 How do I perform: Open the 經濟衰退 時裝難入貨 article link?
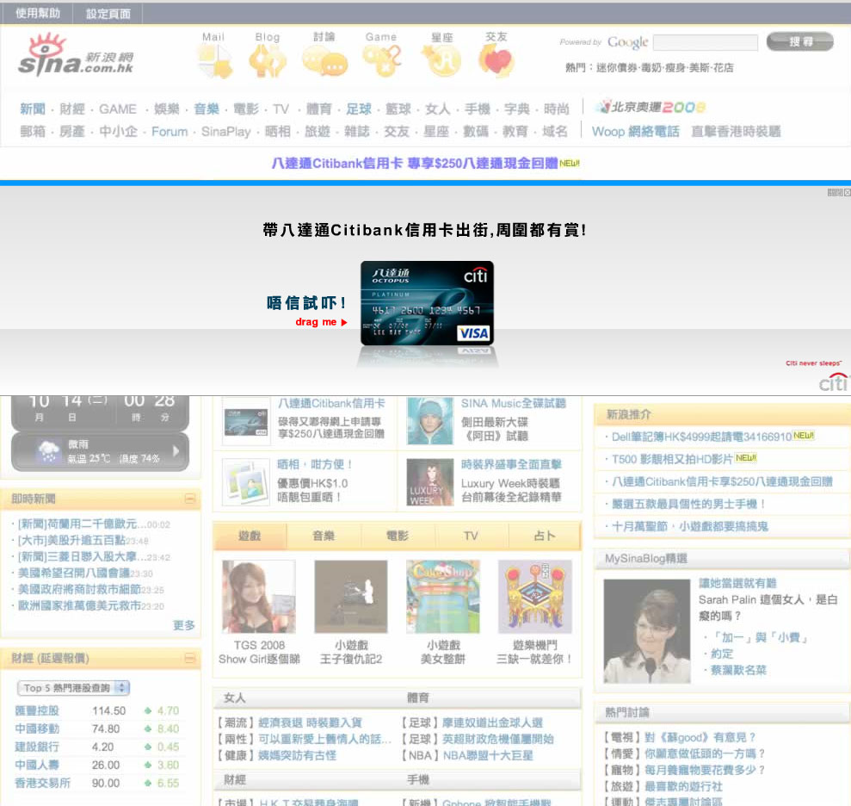tap(310, 722)
